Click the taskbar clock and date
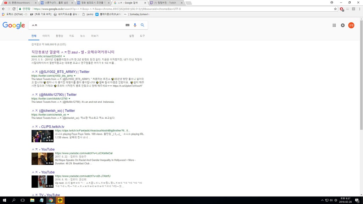Screen dimensions: 363x204 pyautogui.click(x=345, y=200)
